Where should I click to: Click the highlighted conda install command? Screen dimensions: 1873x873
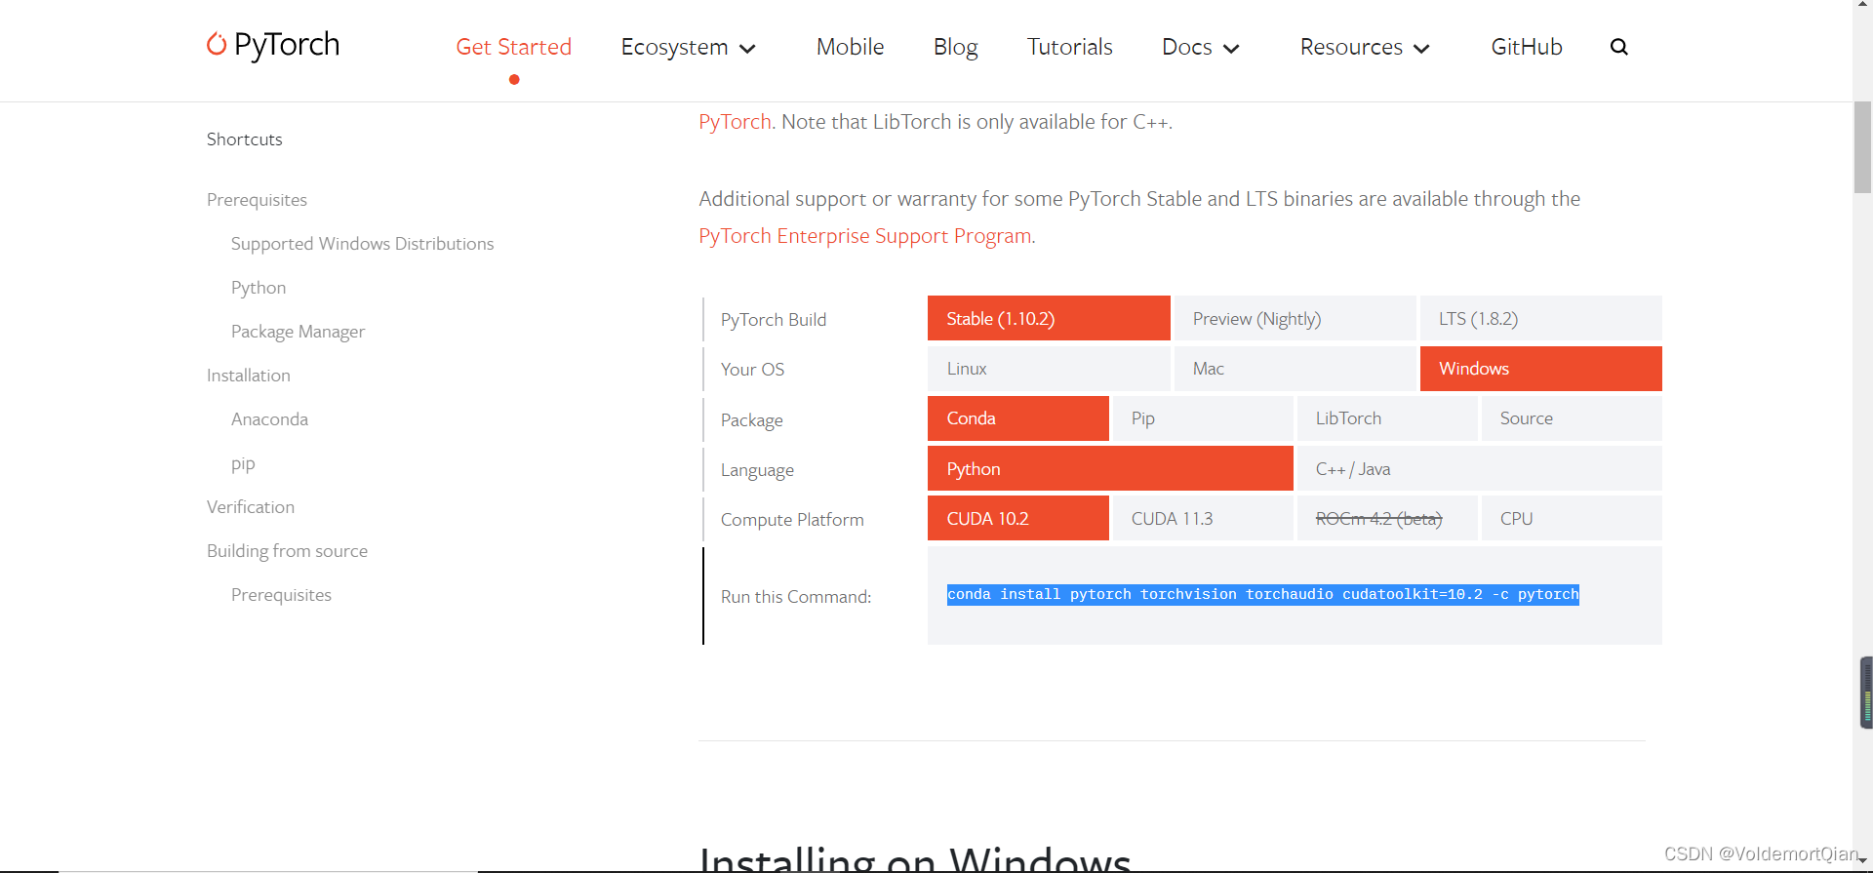[1263, 595]
